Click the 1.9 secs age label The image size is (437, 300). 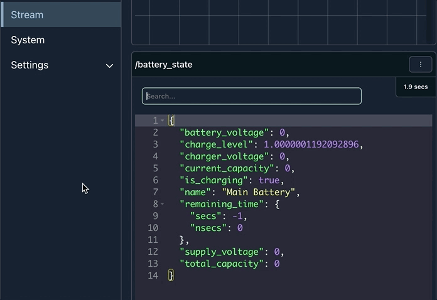click(x=416, y=87)
